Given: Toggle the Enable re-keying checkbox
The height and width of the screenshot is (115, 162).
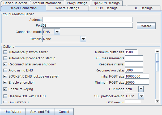Looking at the screenshot, I should pos(5,89).
